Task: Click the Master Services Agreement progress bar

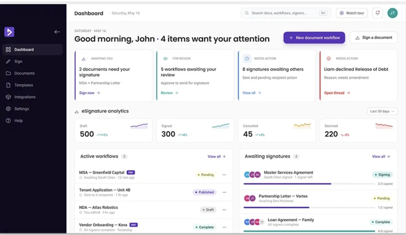Action: [309, 184]
